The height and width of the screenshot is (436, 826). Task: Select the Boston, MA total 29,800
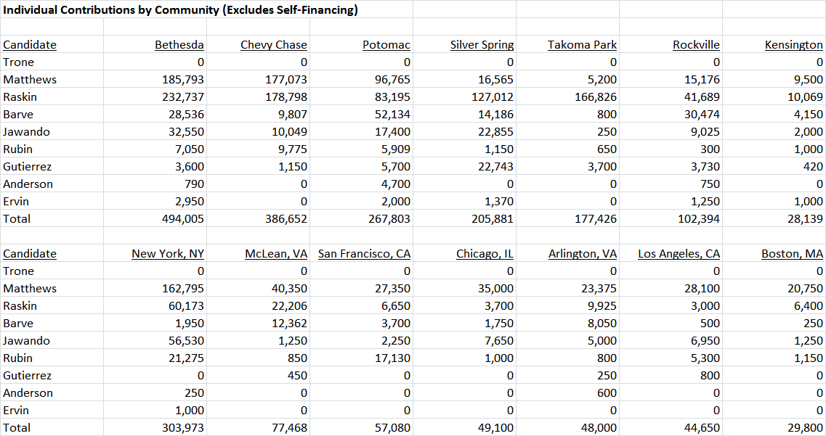tap(805, 427)
